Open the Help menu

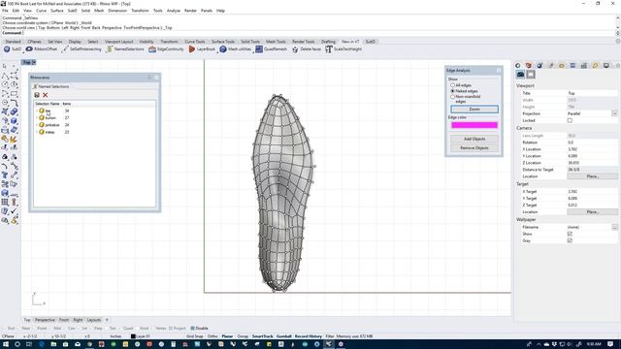coord(220,11)
